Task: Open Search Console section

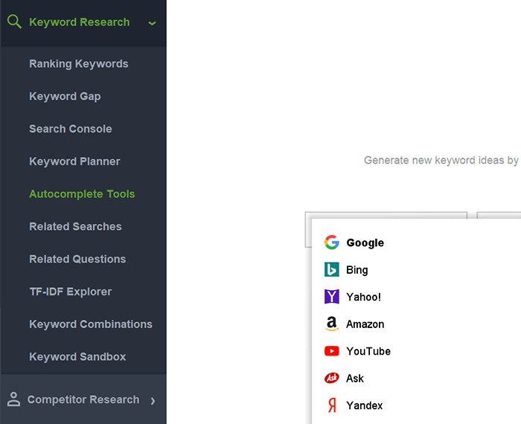Action: coord(71,129)
